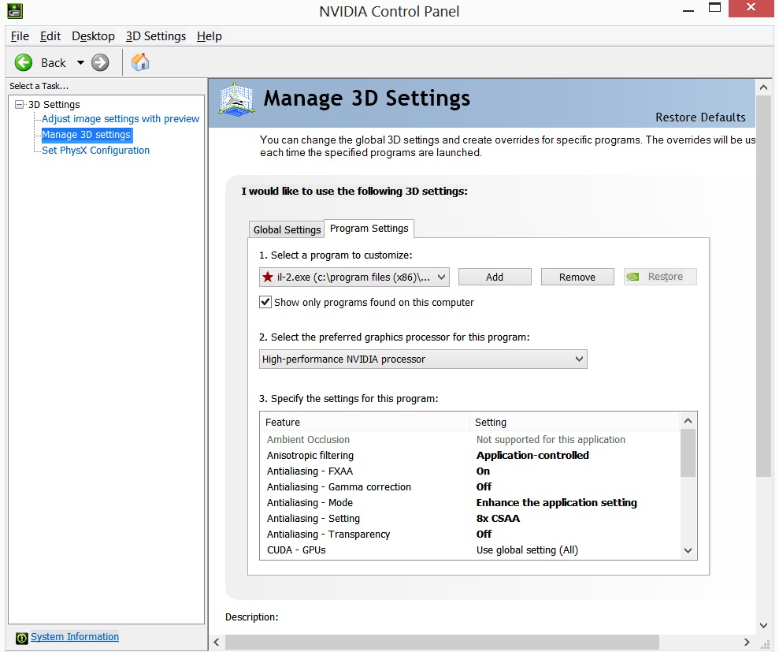Viewport: 779px width, 652px height.
Task: Click the NVIDIA logo on the Restore button
Action: [632, 277]
